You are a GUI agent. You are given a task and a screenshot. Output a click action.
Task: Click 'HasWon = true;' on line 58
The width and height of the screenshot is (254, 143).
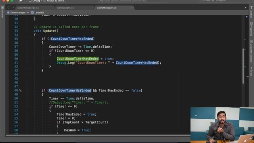(77, 130)
